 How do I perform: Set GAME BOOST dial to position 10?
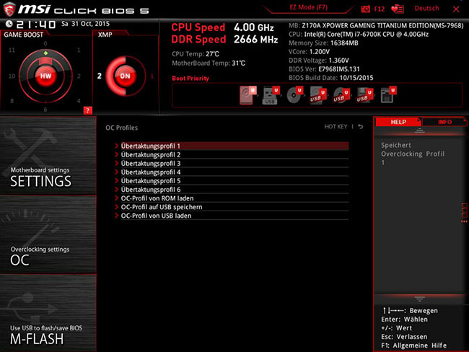(x=12, y=76)
